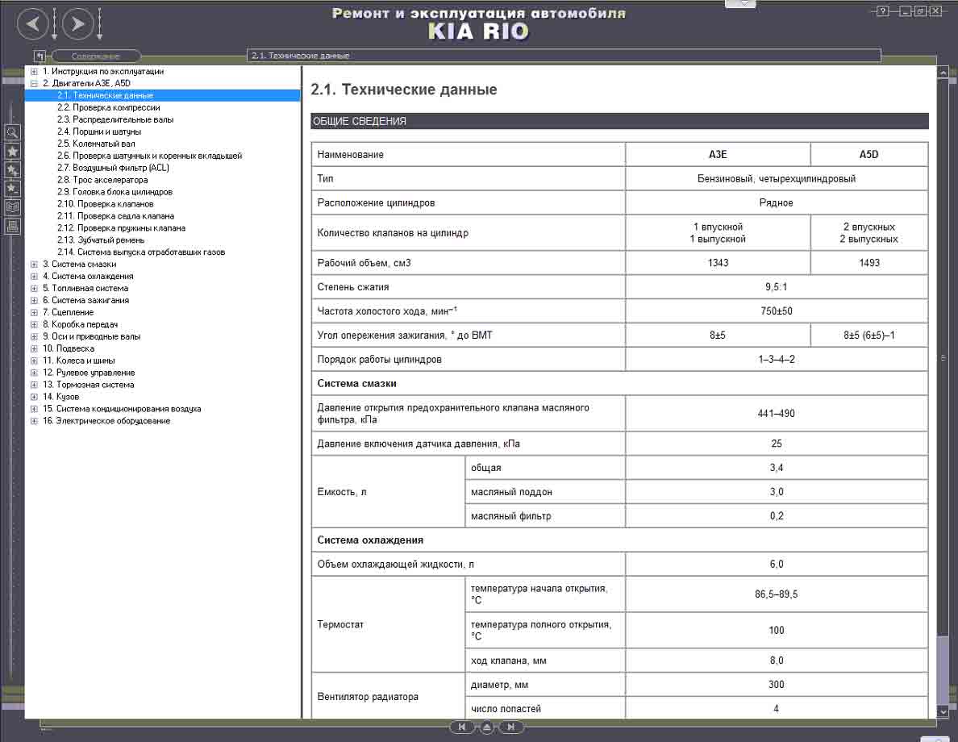The width and height of the screenshot is (958, 742).
Task: Open '2.9. Головка блока цилиндров' section
Action: point(115,192)
